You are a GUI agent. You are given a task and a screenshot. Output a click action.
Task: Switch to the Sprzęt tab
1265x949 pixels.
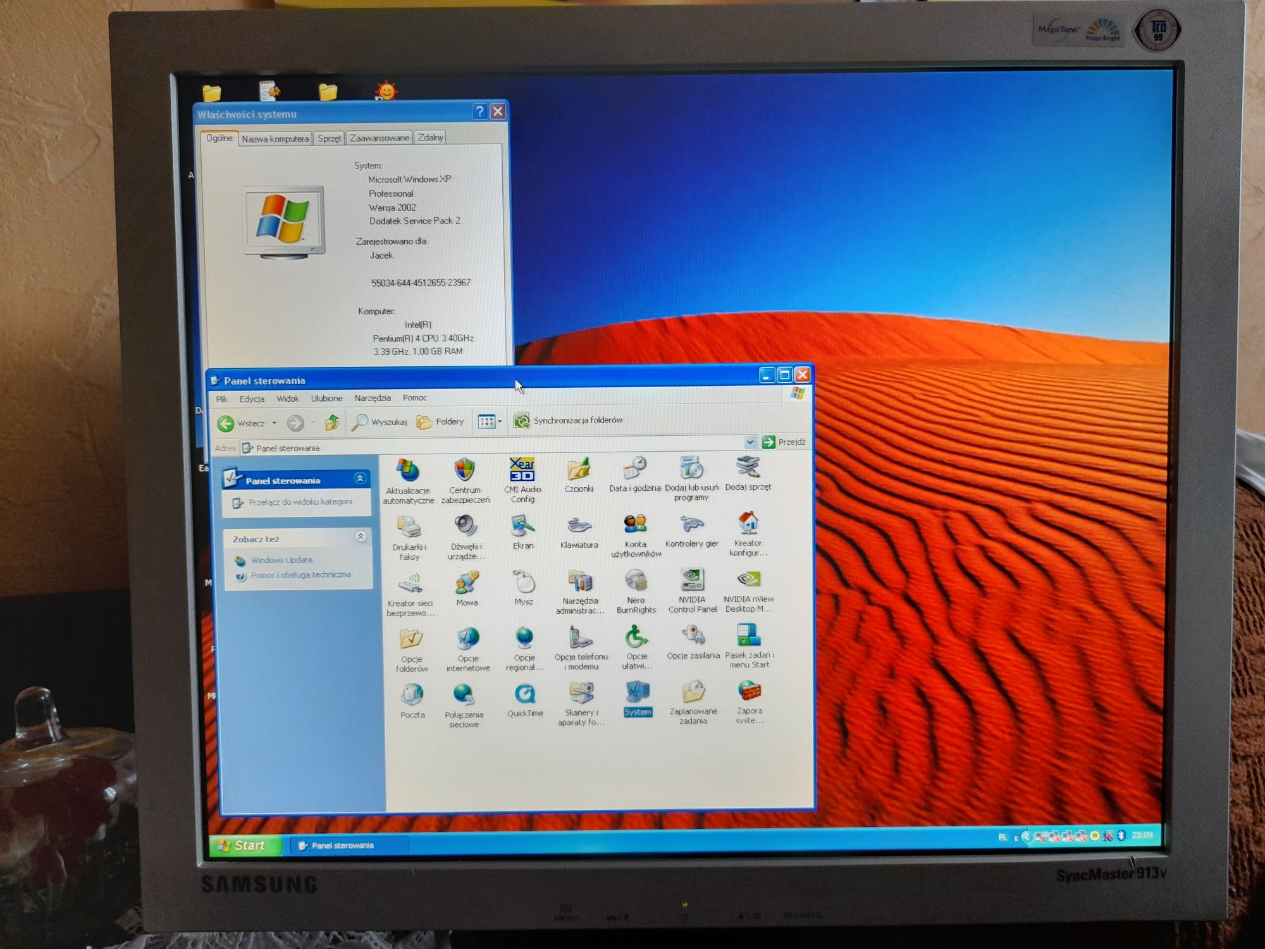pyautogui.click(x=329, y=138)
